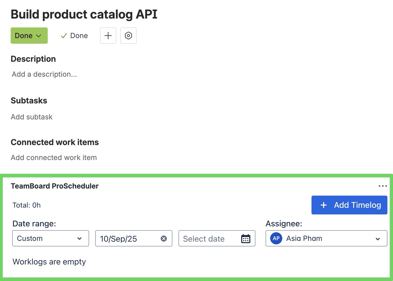
Task: Expand the Custom date range dropdown
Action: click(x=51, y=238)
